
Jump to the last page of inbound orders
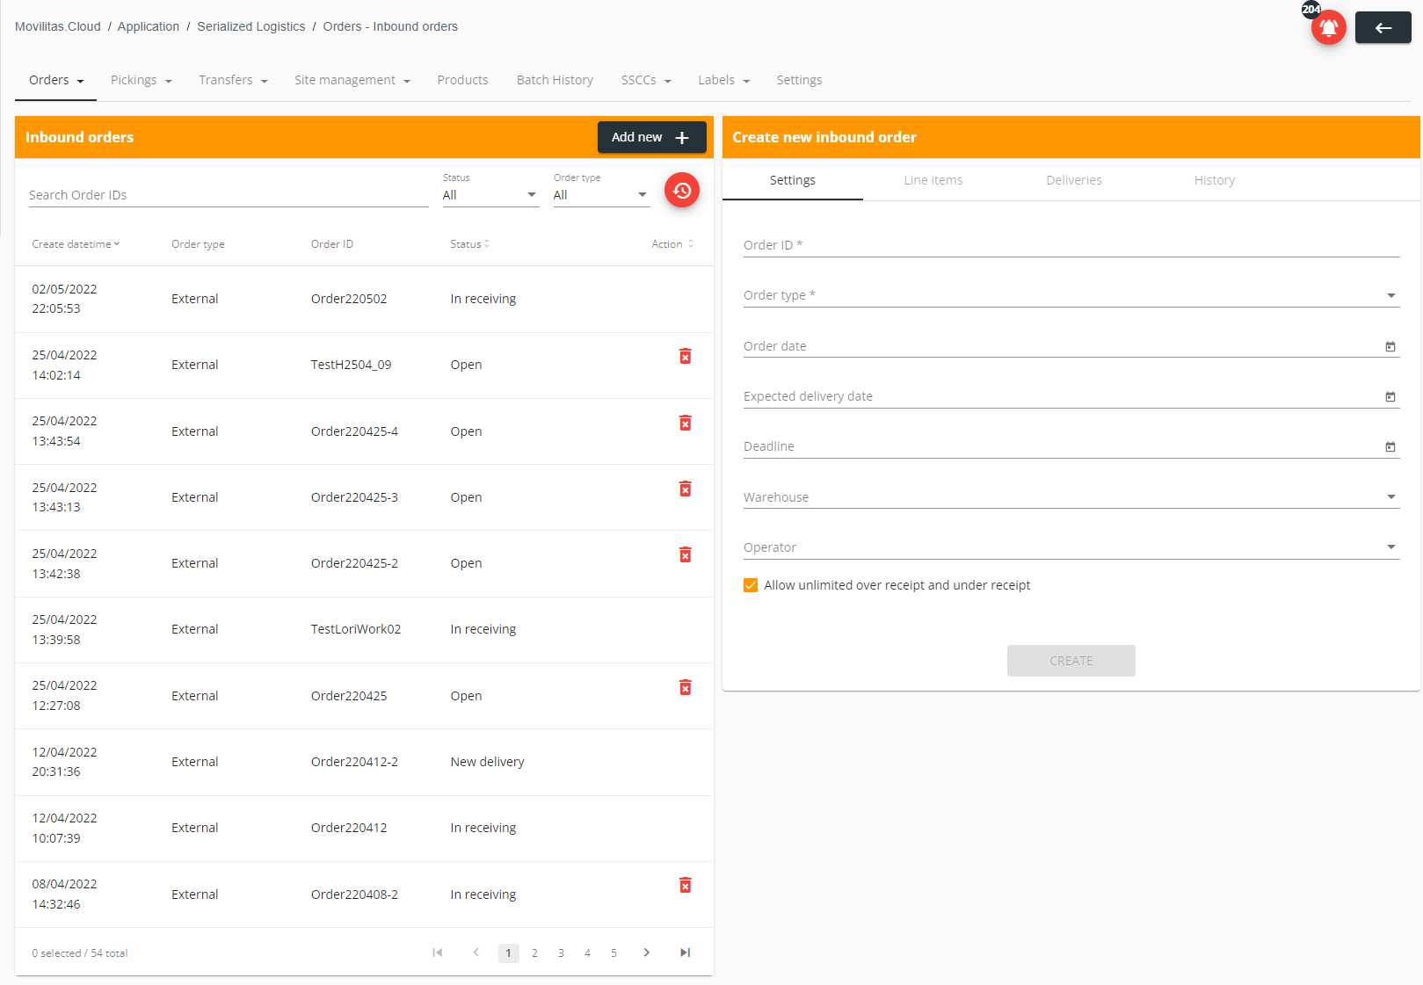686,952
